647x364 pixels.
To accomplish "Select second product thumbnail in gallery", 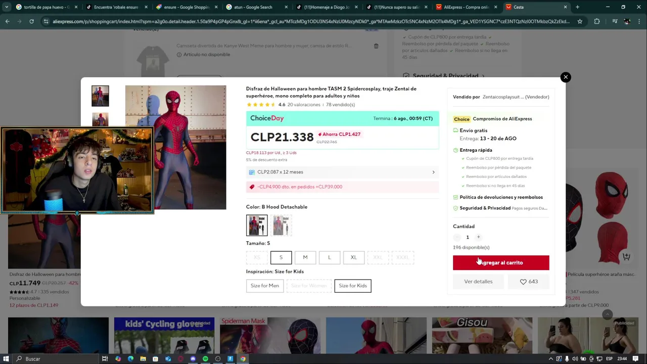I will point(100,119).
